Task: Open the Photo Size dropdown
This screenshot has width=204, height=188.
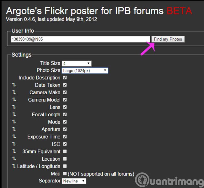Action: tap(85, 71)
